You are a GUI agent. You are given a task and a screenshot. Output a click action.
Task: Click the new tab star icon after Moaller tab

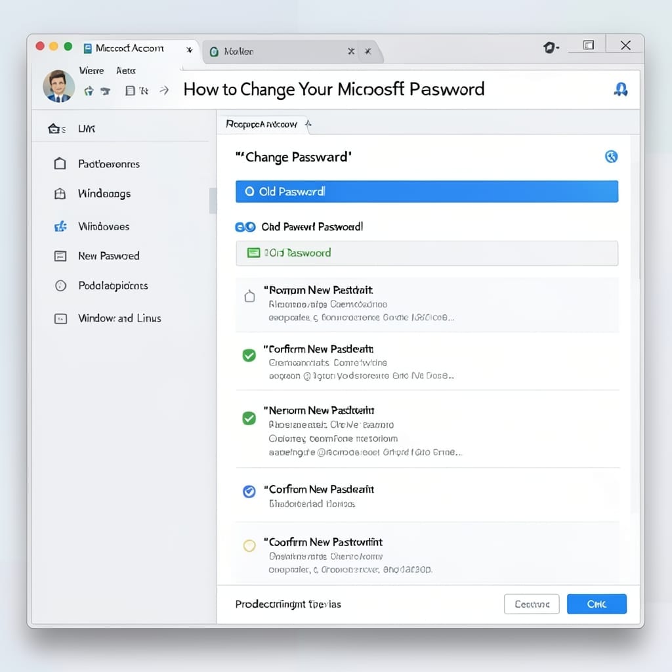pyautogui.click(x=367, y=51)
